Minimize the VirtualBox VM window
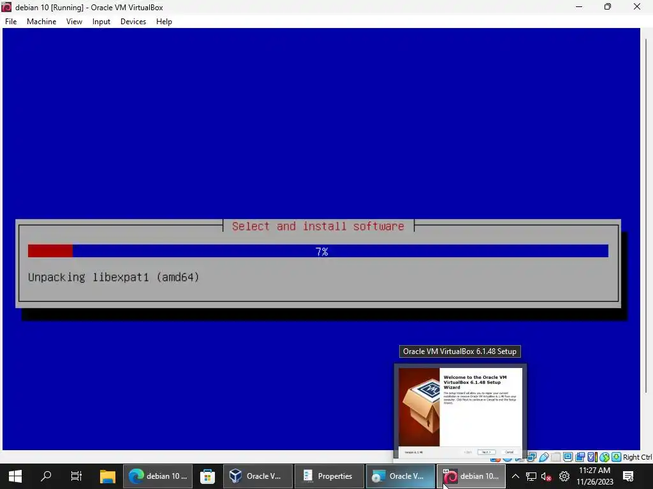This screenshot has height=489, width=653. coord(579,6)
